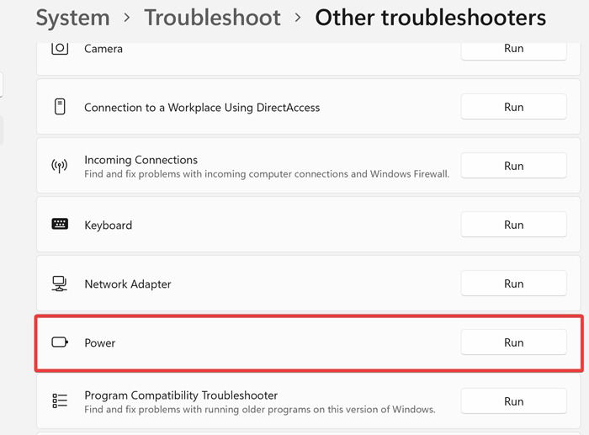589x435 pixels.
Task: Run the Camera troubleshooter
Action: pos(513,50)
